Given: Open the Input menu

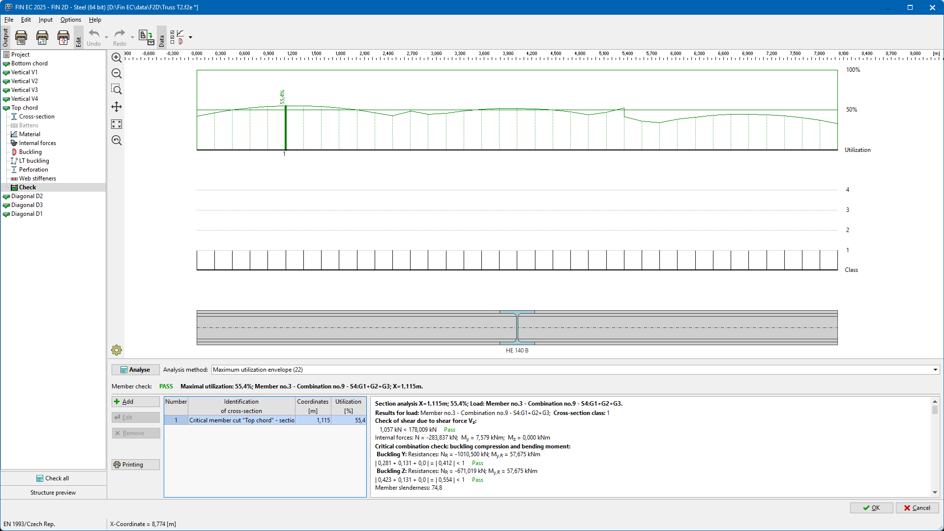Looking at the screenshot, I should (x=45, y=20).
